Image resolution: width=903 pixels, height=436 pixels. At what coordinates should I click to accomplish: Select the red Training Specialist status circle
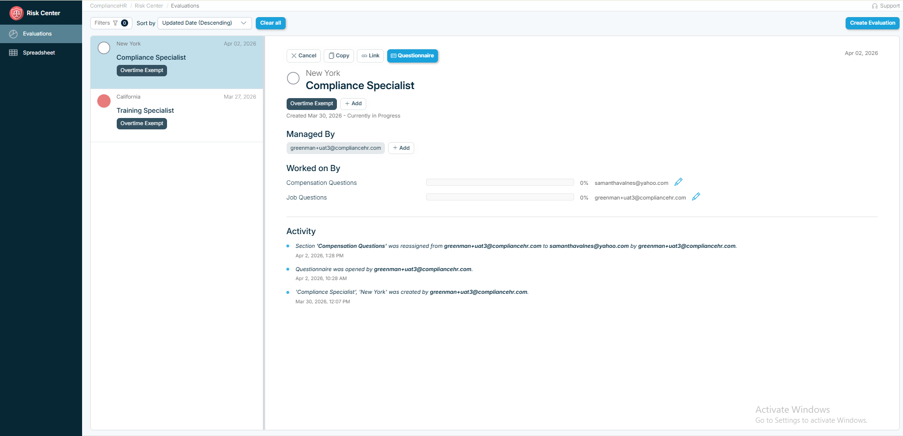pos(104,101)
